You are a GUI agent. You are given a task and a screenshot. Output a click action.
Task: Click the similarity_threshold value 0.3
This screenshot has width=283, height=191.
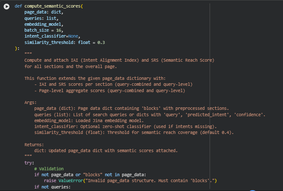pos(101,43)
